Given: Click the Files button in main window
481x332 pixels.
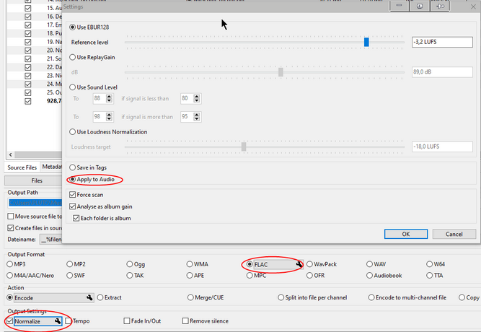Looking at the screenshot, I should coord(34,180).
